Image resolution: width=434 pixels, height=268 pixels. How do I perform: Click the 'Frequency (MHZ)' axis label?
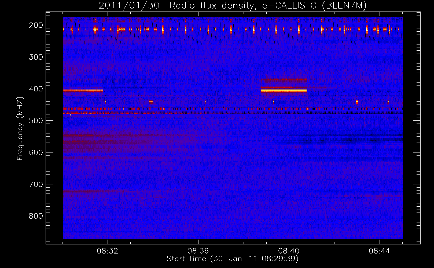pyautogui.click(x=20, y=129)
